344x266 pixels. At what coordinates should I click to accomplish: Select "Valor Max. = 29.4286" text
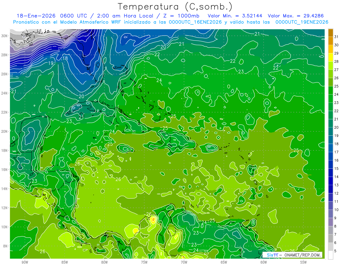click(x=296, y=16)
